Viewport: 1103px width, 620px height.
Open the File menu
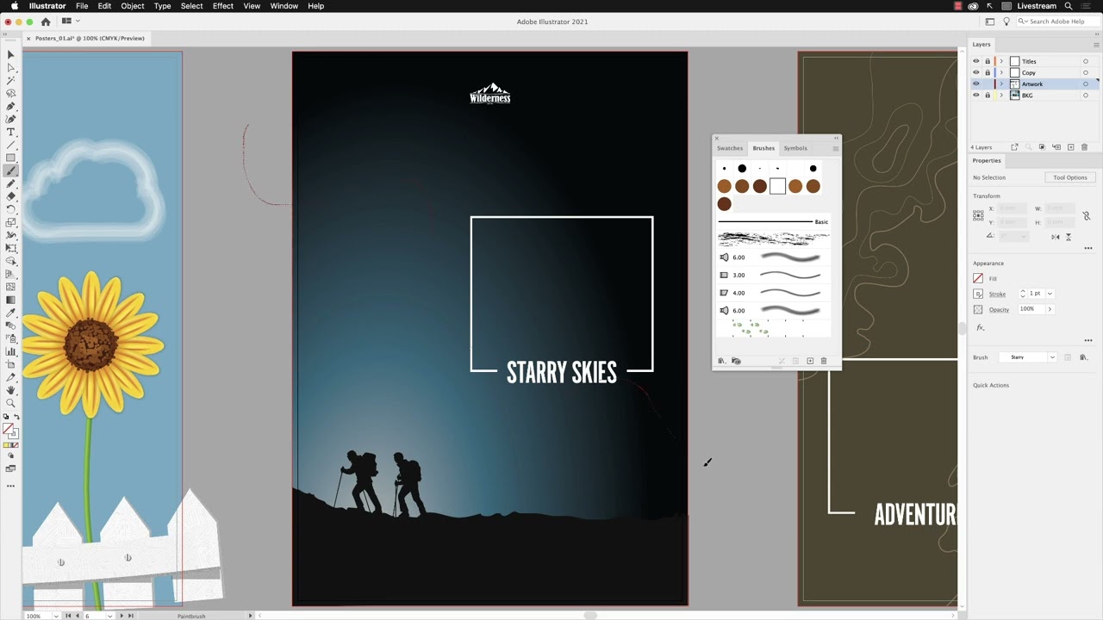tap(82, 6)
